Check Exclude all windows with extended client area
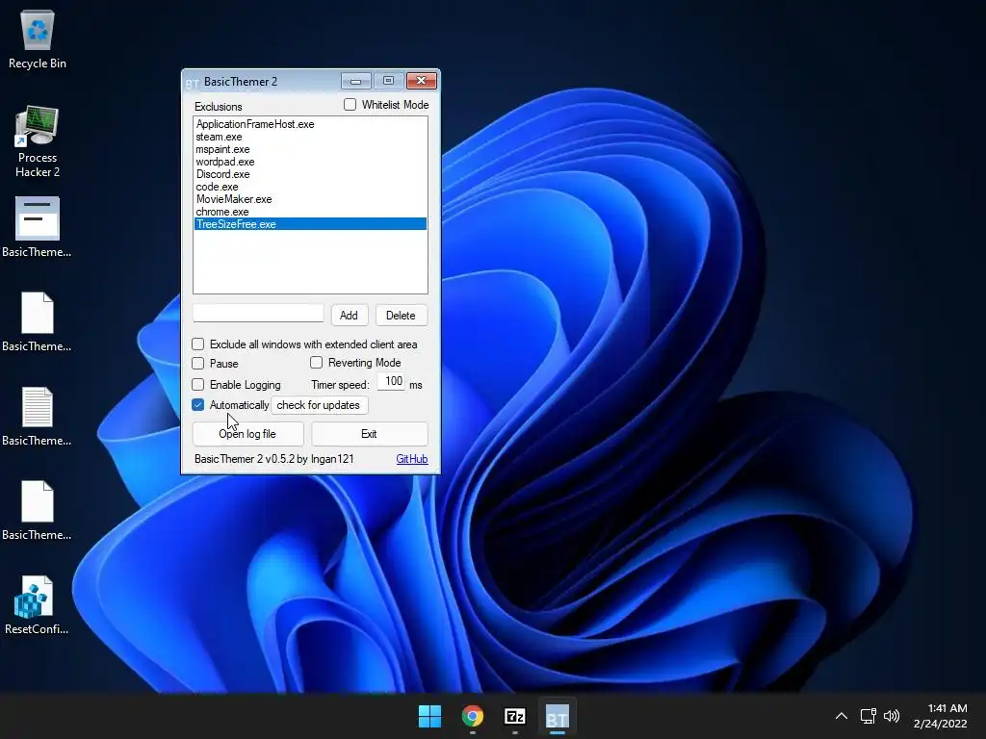 pyautogui.click(x=198, y=344)
